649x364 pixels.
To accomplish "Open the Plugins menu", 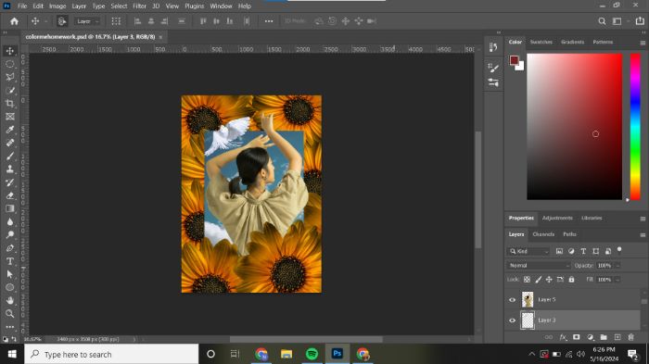I will pyautogui.click(x=194, y=6).
